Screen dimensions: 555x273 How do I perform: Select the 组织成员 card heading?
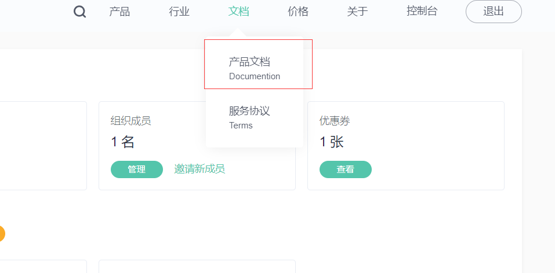click(130, 121)
